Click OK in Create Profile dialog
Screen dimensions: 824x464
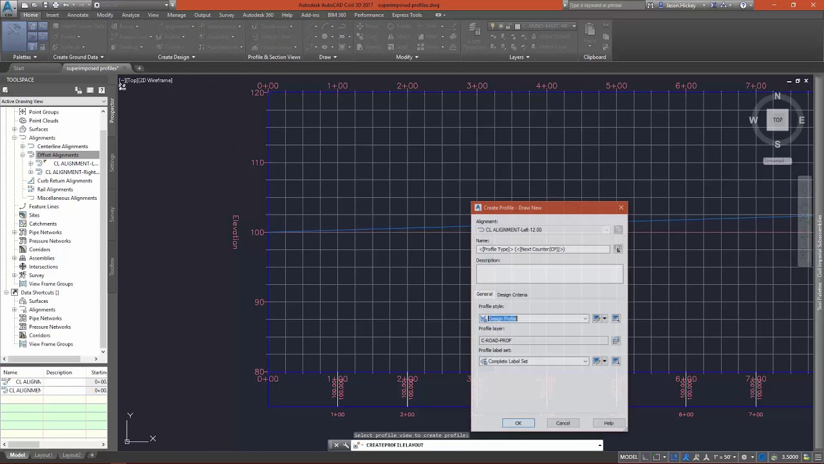518,423
